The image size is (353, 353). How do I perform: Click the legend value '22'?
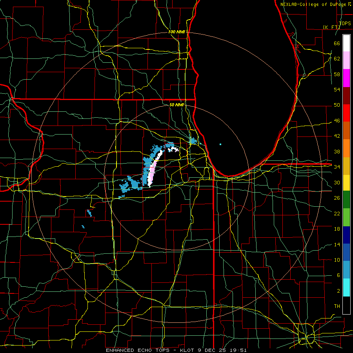337,213
